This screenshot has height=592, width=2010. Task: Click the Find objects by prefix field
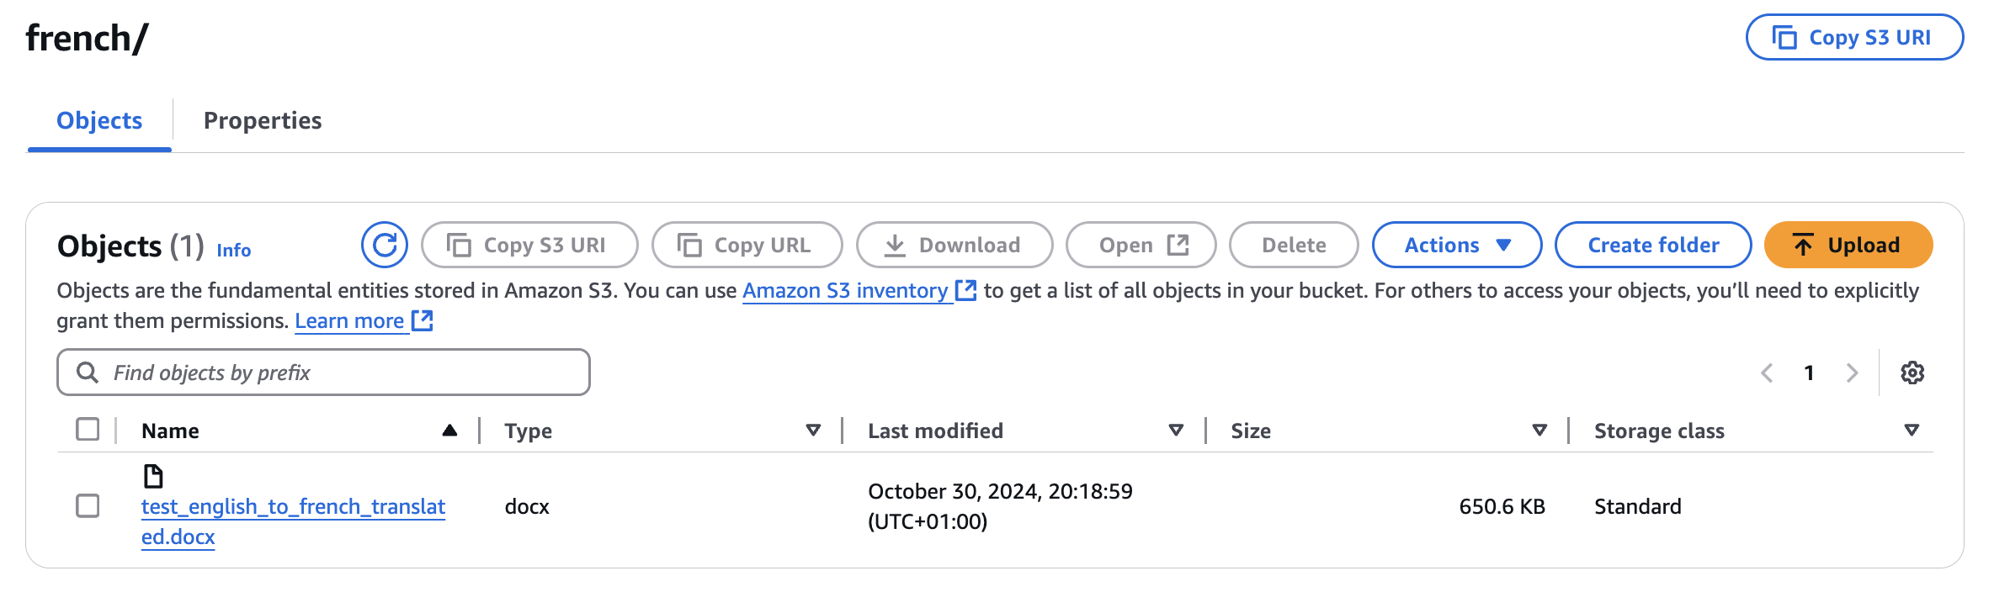(337, 373)
